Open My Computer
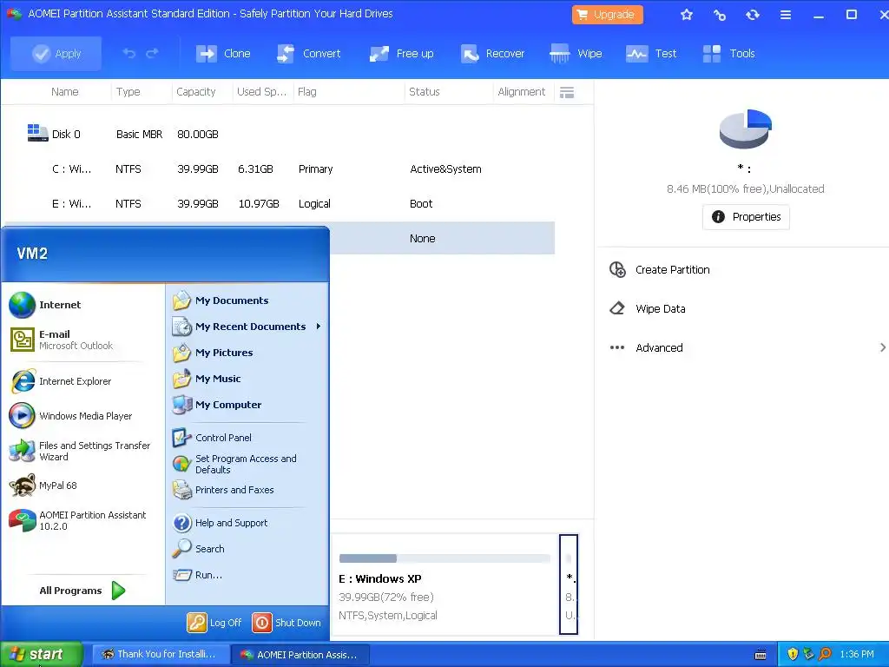 pos(218,405)
